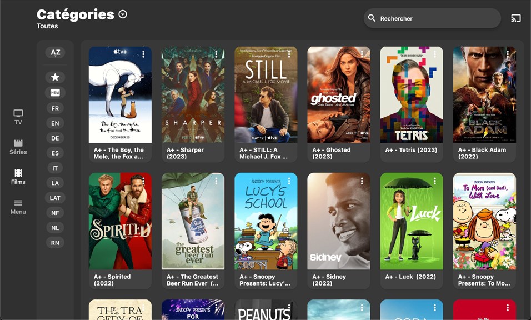Open options dots on The Boy, the Mole card

143,54
